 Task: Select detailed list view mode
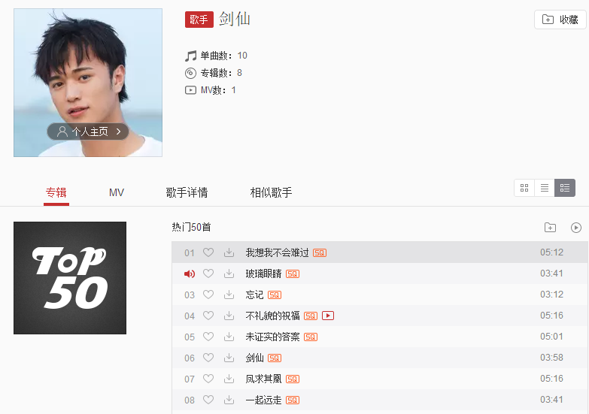pyautogui.click(x=565, y=188)
